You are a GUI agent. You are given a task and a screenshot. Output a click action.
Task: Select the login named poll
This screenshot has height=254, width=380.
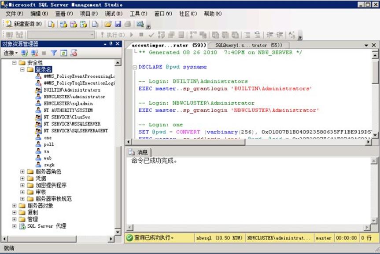(x=49, y=144)
